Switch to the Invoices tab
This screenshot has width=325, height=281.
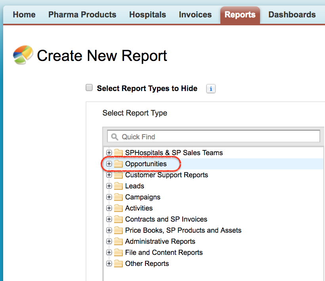pos(195,15)
